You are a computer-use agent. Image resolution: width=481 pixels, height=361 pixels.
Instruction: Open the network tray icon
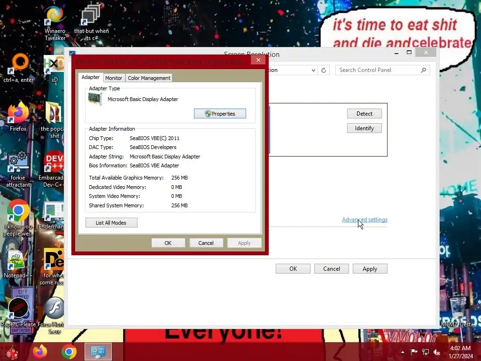pyautogui.click(x=426, y=352)
